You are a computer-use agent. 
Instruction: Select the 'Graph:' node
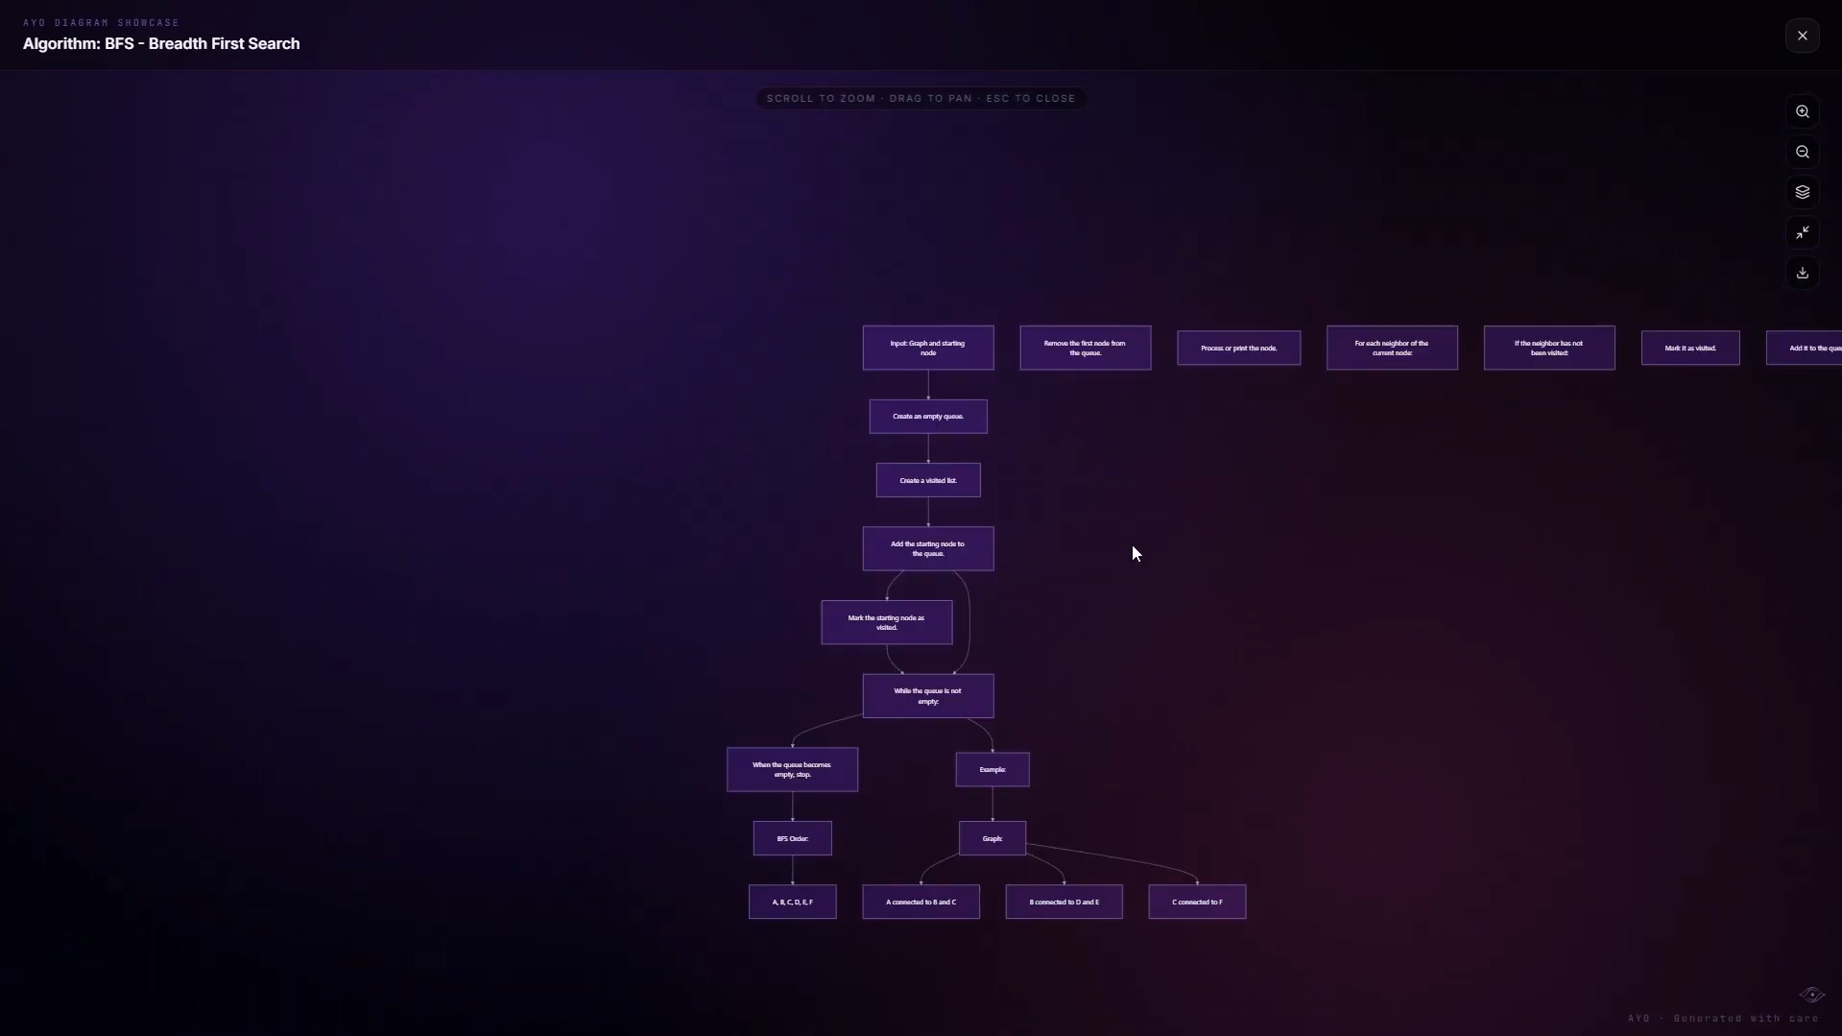coord(993,838)
